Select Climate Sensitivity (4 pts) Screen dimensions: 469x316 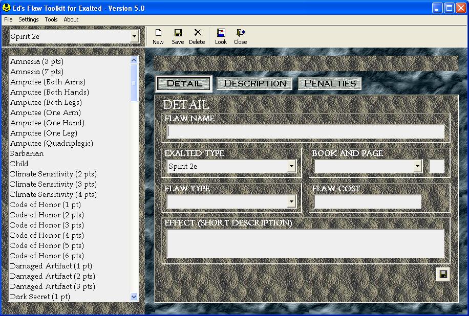point(53,194)
